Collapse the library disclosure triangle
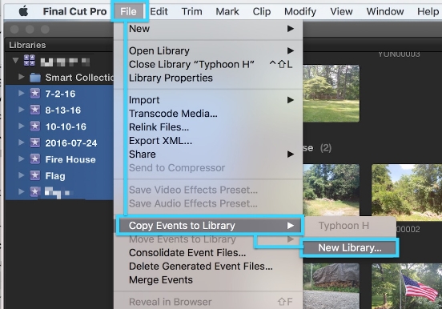442x309 pixels. (x=16, y=60)
